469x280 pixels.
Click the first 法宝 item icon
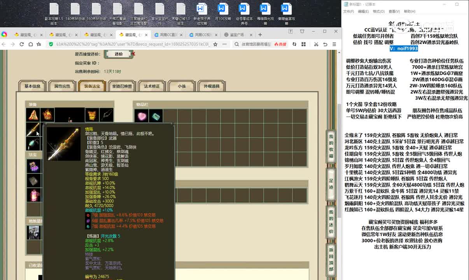33,166
